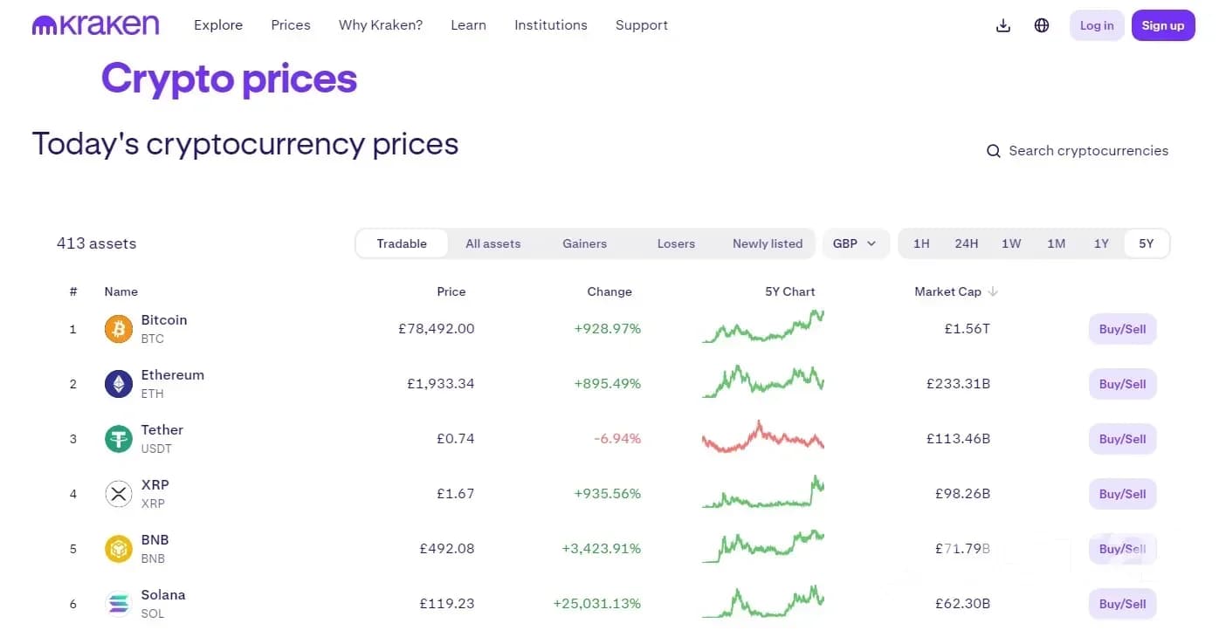Switch to the All assets tab

[493, 243]
